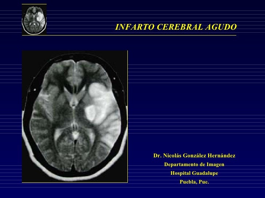This screenshot has width=265, height=198.
Task: Click the text 'Puebla, Pue.'
Action: [x=194, y=182]
